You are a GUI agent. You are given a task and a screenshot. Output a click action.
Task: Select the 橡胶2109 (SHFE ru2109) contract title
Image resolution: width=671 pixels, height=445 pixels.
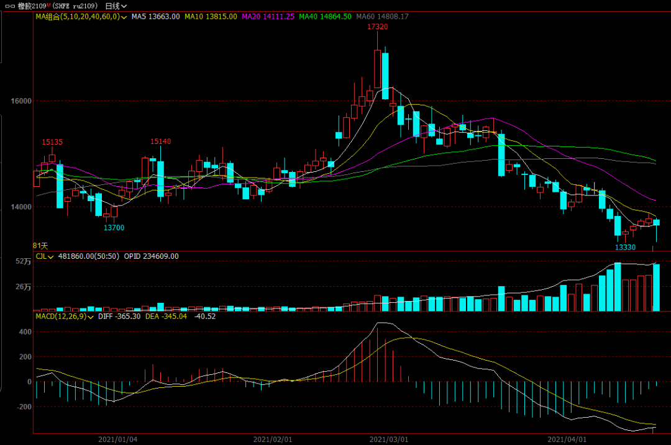coord(57,6)
